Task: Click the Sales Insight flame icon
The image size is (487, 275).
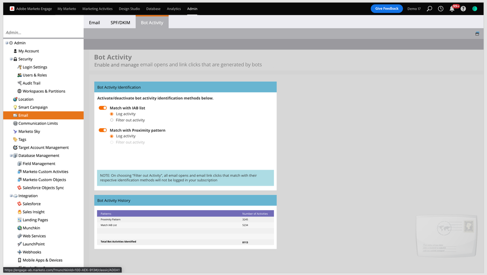Action: [x=19, y=212]
